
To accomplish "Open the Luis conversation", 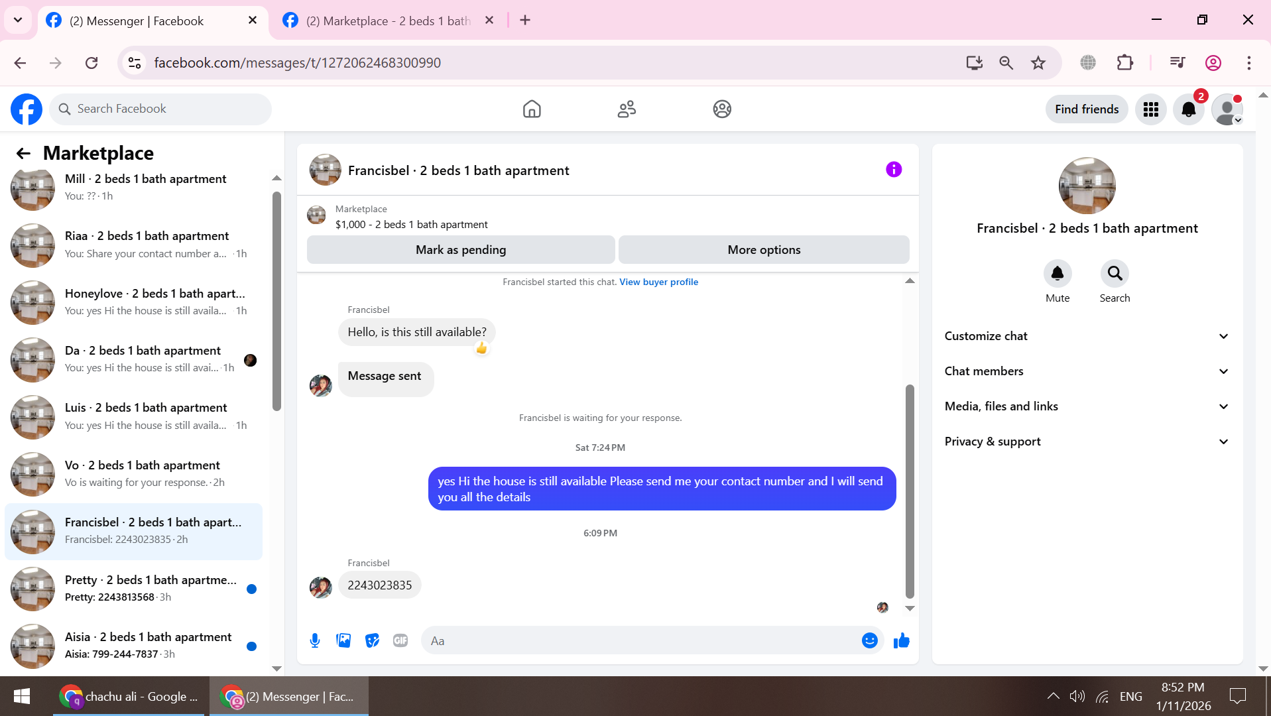I will [134, 416].
